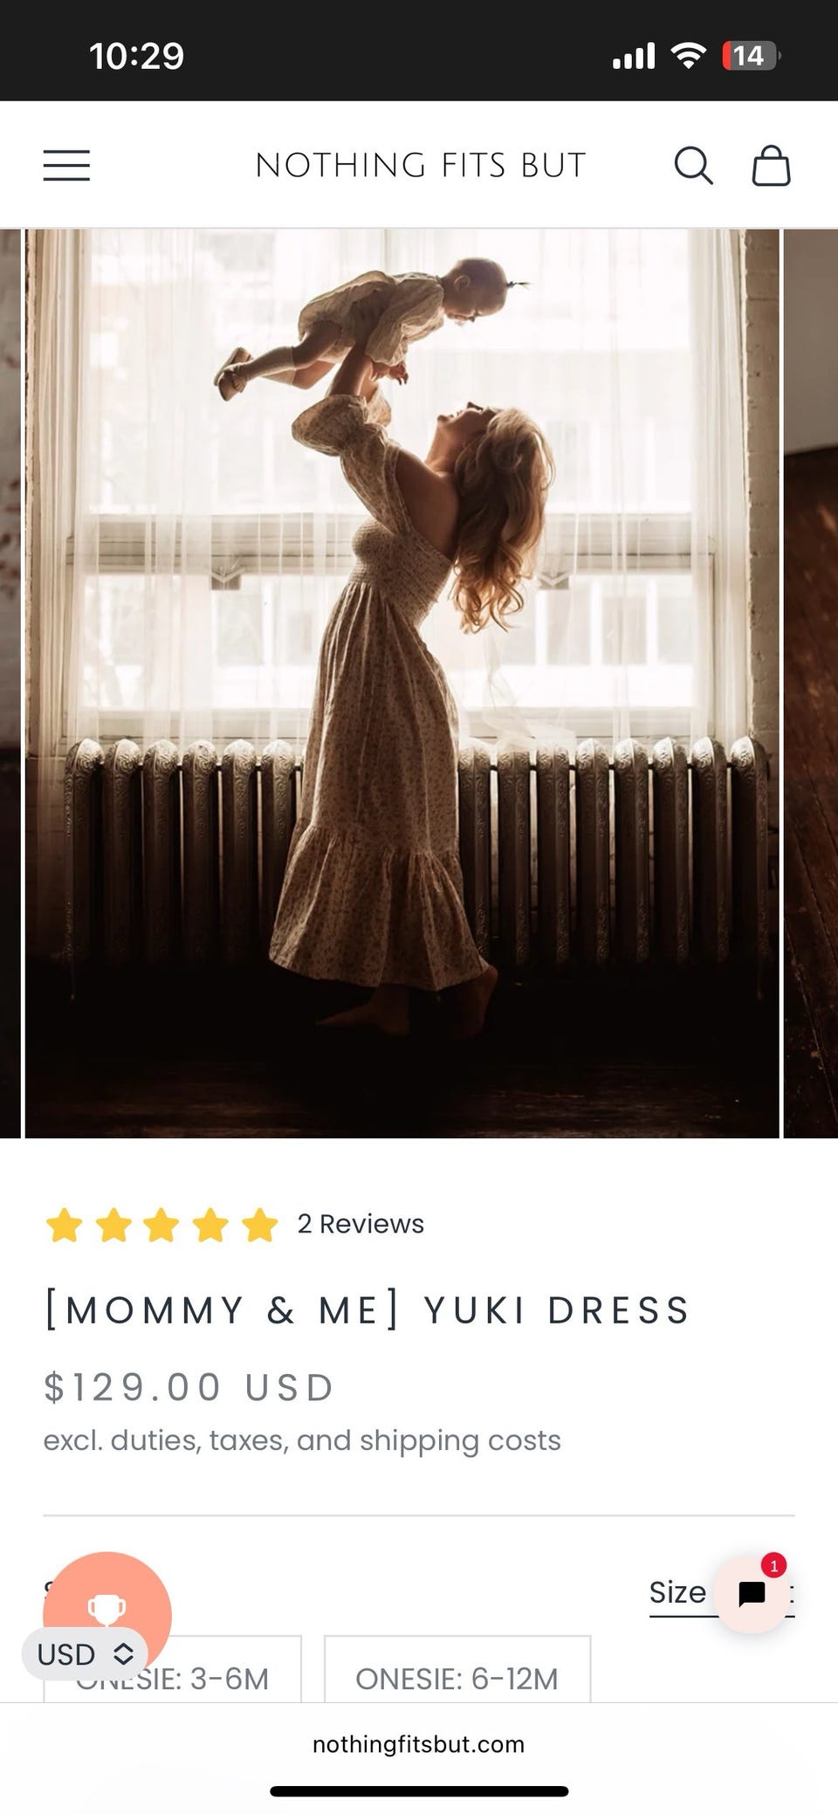Image resolution: width=838 pixels, height=1814 pixels.
Task: Click the USD selector chevron arrows
Action: click(x=124, y=1654)
